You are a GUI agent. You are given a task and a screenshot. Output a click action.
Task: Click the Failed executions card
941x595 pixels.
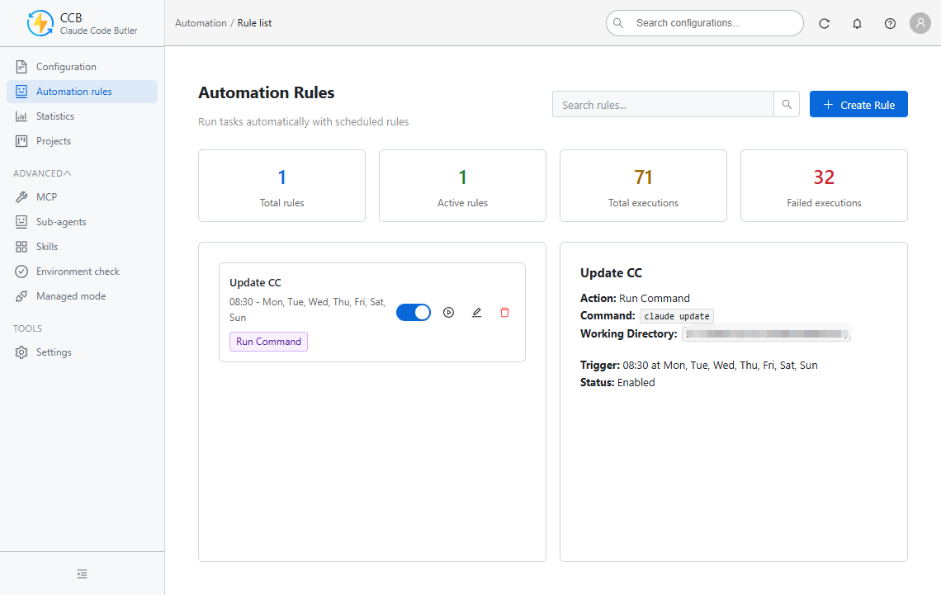click(x=824, y=186)
